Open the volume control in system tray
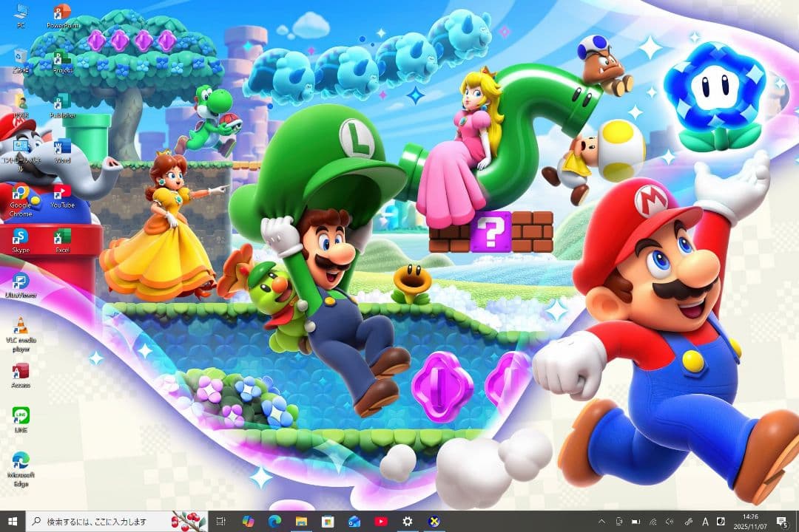Image resolution: width=799 pixels, height=532 pixels. tap(670, 522)
